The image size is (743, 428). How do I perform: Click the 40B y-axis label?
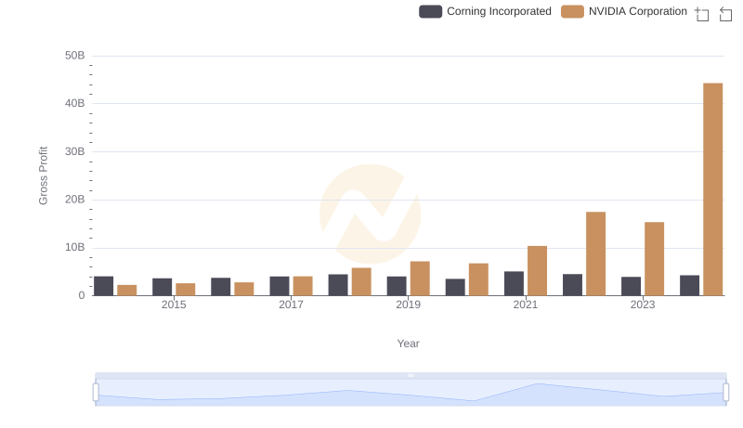pos(75,104)
